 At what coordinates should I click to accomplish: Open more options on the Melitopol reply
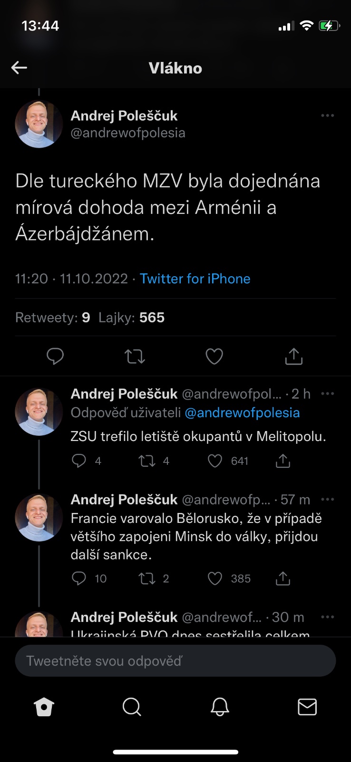pyautogui.click(x=327, y=394)
